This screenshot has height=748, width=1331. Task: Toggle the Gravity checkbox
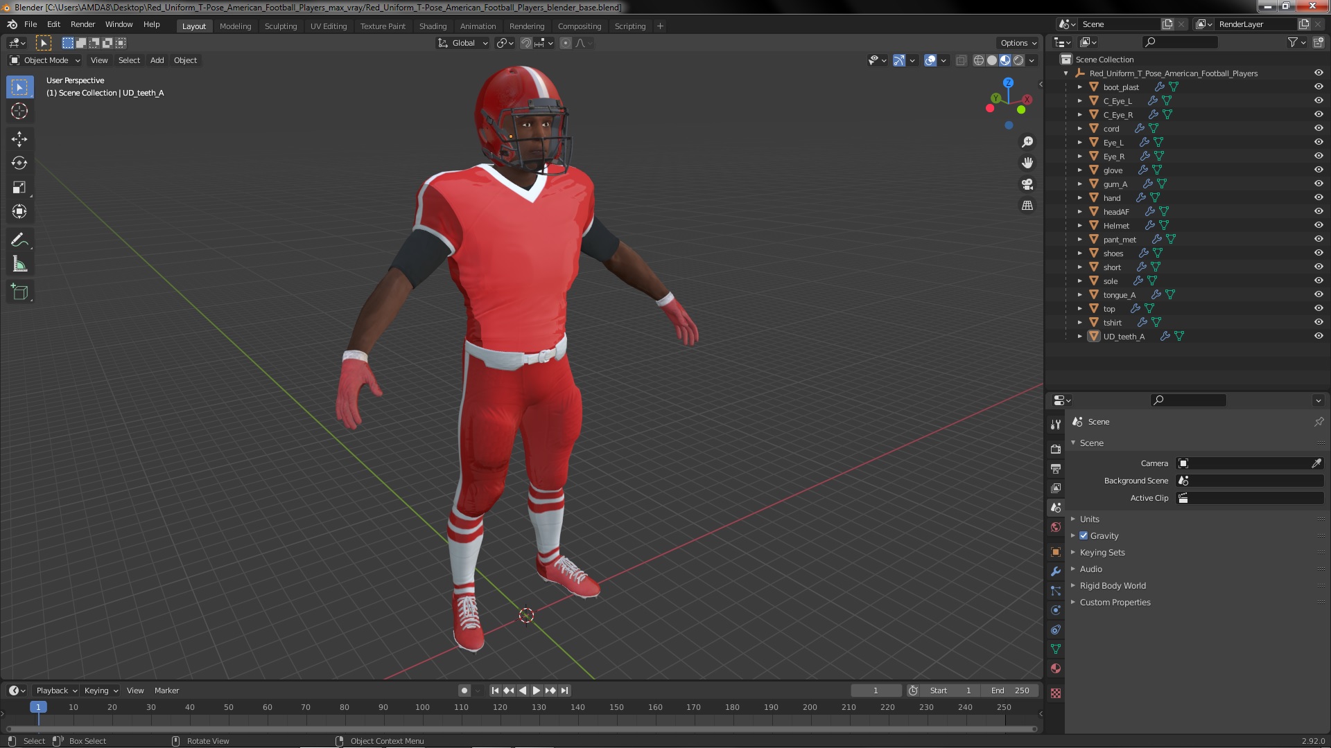1084,535
